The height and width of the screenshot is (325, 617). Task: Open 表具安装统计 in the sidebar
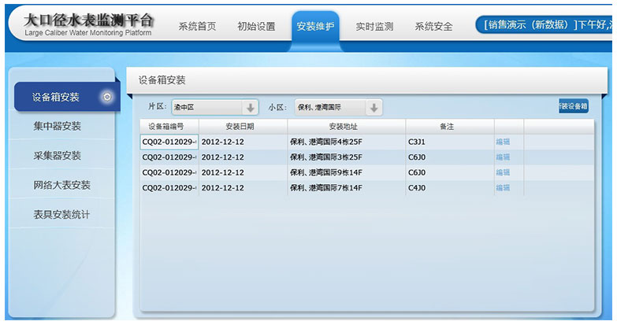(61, 215)
